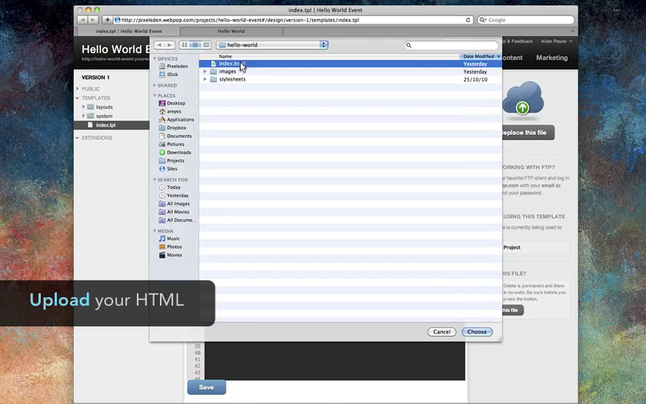Click the Save button below the editor

206,388
